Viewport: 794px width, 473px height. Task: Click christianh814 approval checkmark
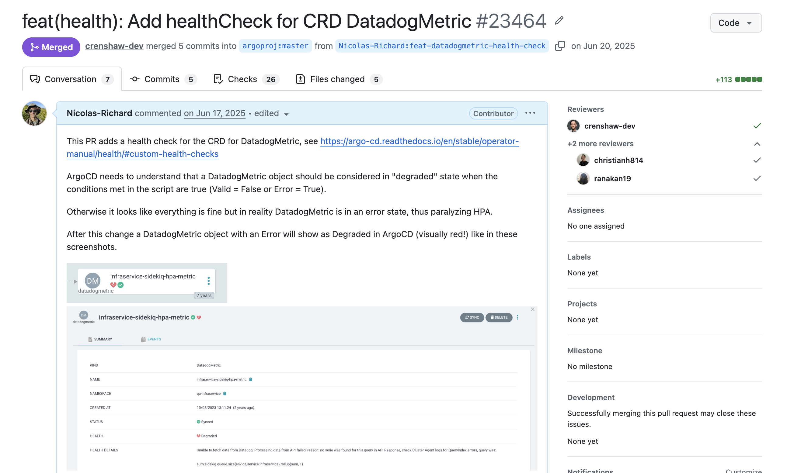[x=757, y=160]
